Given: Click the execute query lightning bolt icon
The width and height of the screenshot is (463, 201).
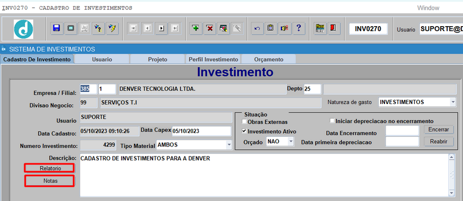Looking at the screenshot, I should pyautogui.click(x=112, y=28).
